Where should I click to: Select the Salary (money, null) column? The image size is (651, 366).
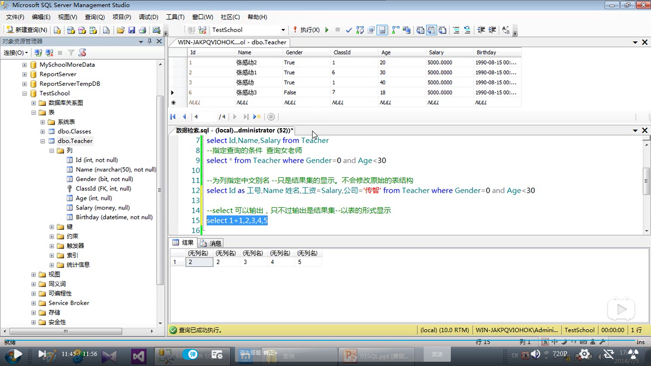click(x=102, y=208)
